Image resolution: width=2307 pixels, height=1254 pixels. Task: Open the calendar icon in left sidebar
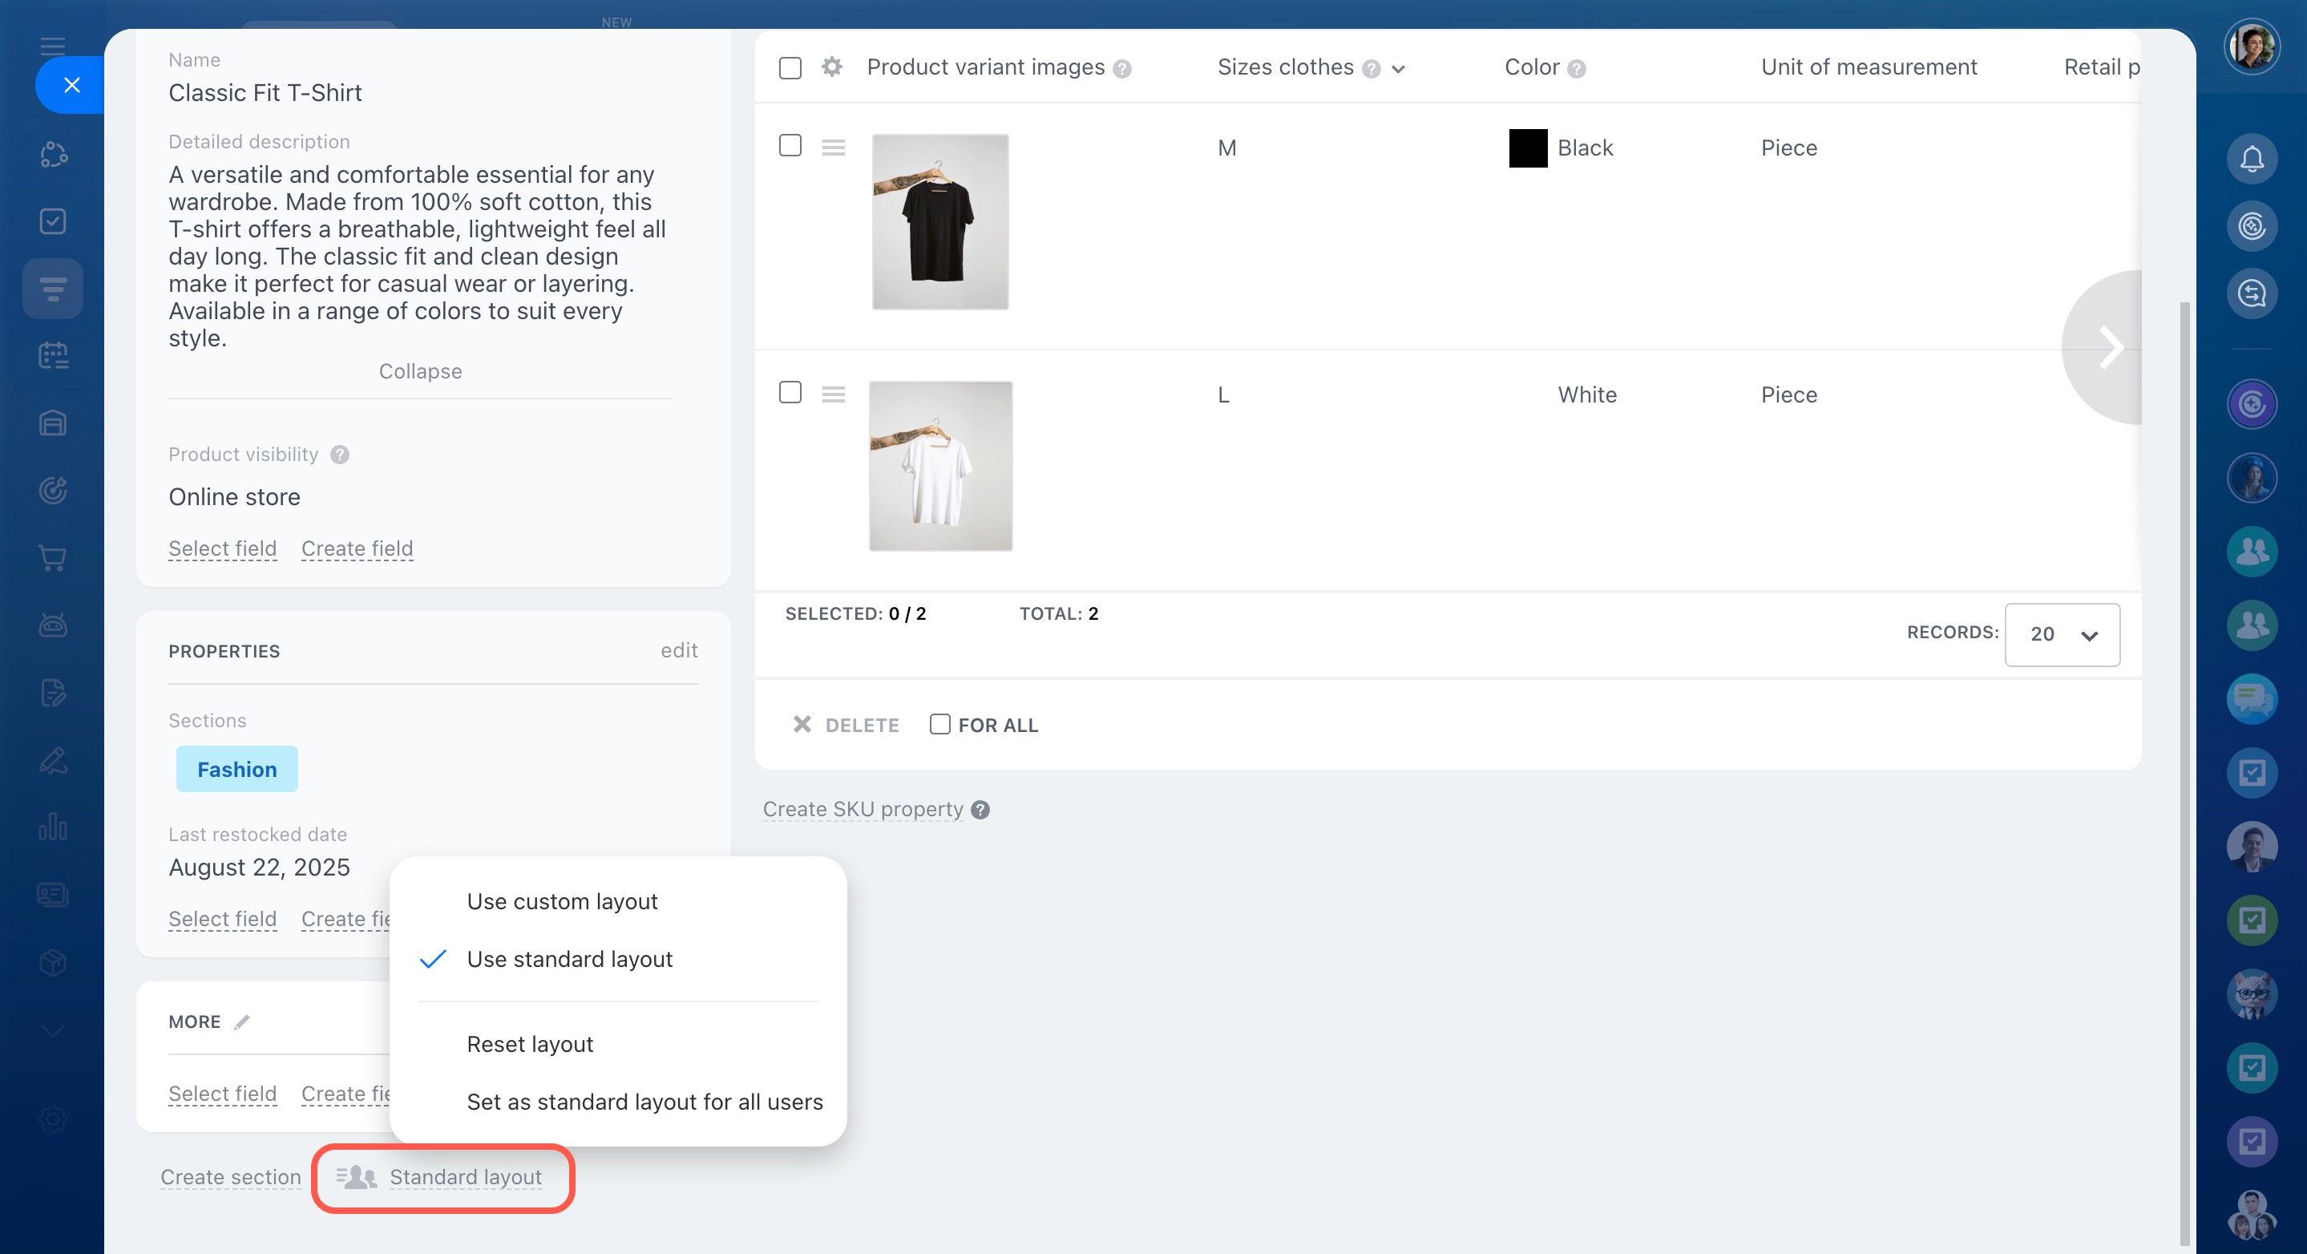click(x=53, y=356)
